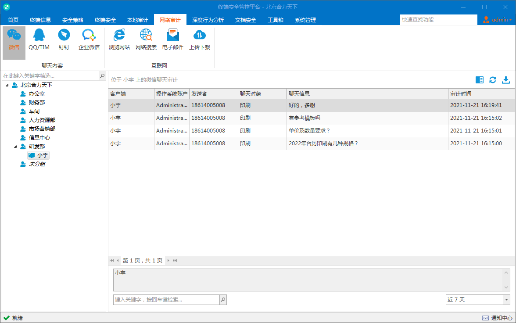Open 通知中心 in the status bar
Viewport: 516px width, 323px height.
tap(502, 318)
